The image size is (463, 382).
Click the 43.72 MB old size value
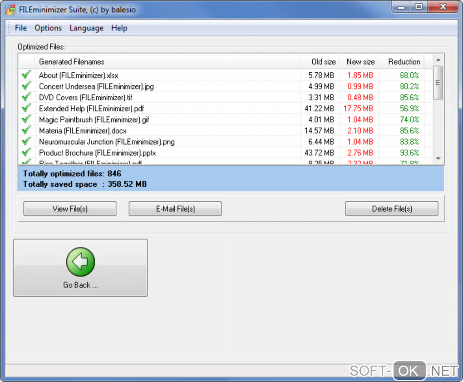(x=319, y=153)
